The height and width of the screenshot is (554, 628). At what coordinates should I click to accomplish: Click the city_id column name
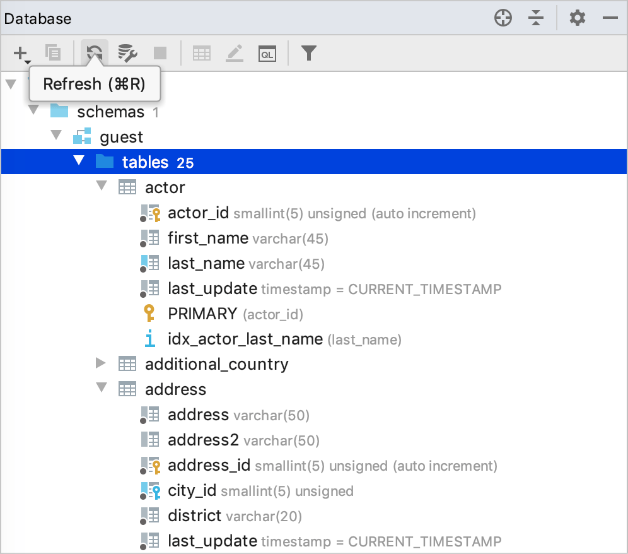[x=192, y=491]
